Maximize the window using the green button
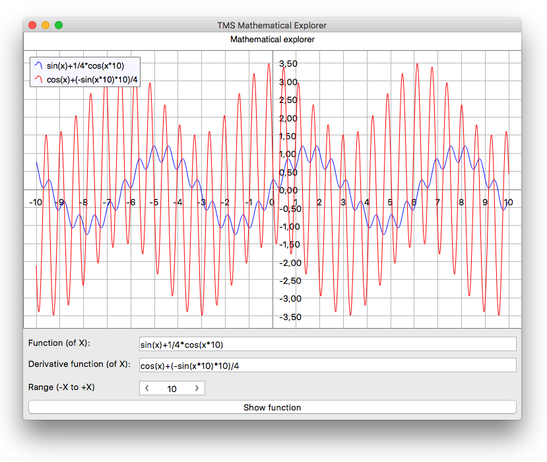The image size is (547, 462). pyautogui.click(x=59, y=25)
